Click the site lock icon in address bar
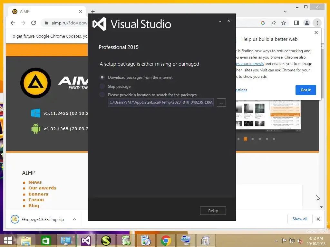The width and height of the screenshot is (330, 247). click(x=46, y=23)
